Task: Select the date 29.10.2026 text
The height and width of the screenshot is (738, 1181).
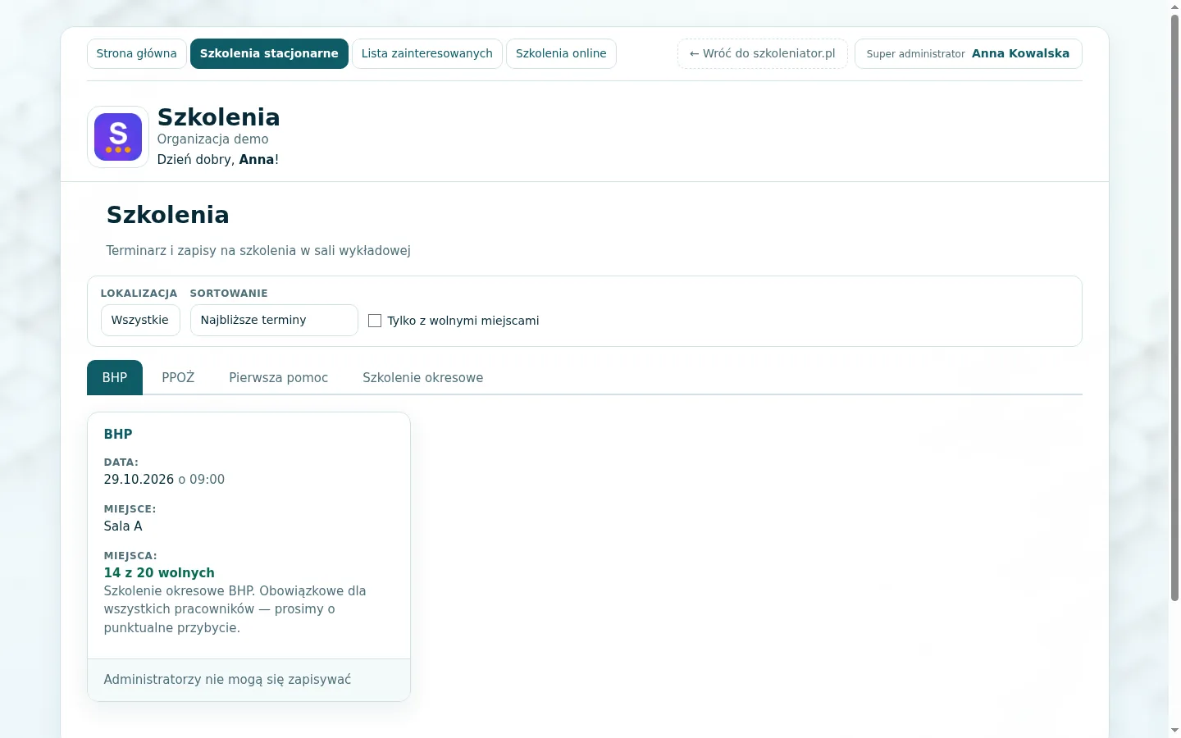Action: (139, 480)
